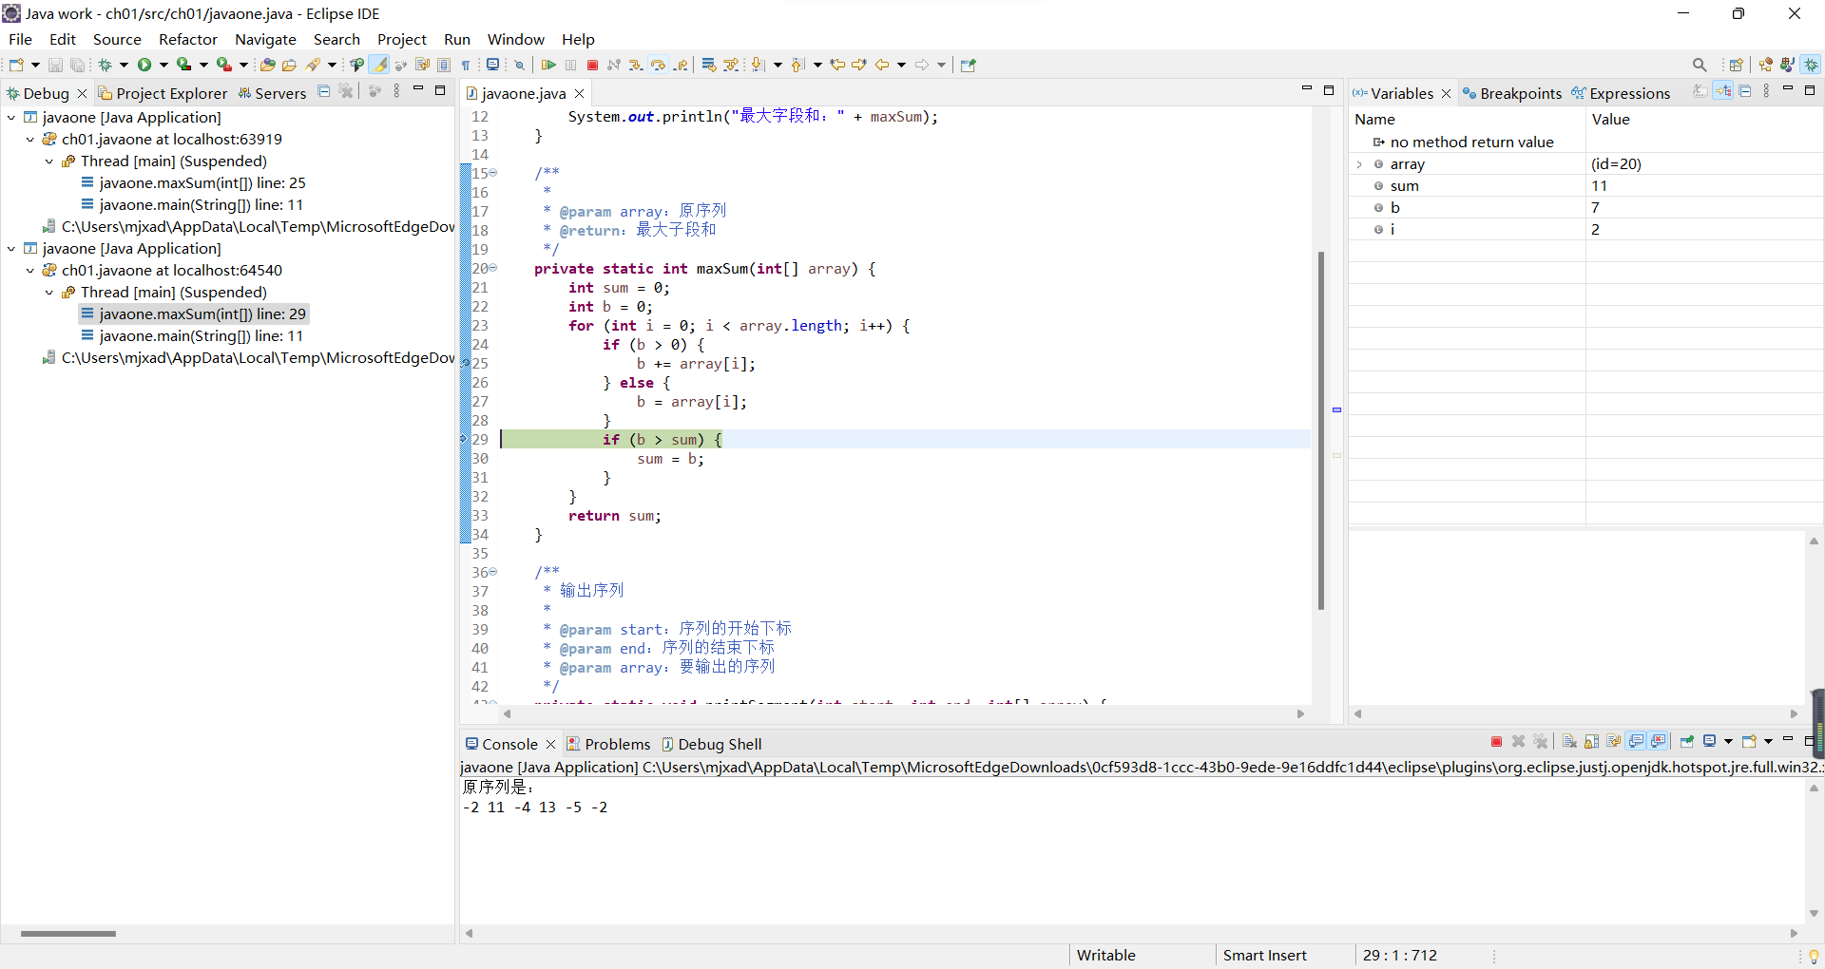Toggle Scroll Lock in Console toolbar

(x=1591, y=741)
